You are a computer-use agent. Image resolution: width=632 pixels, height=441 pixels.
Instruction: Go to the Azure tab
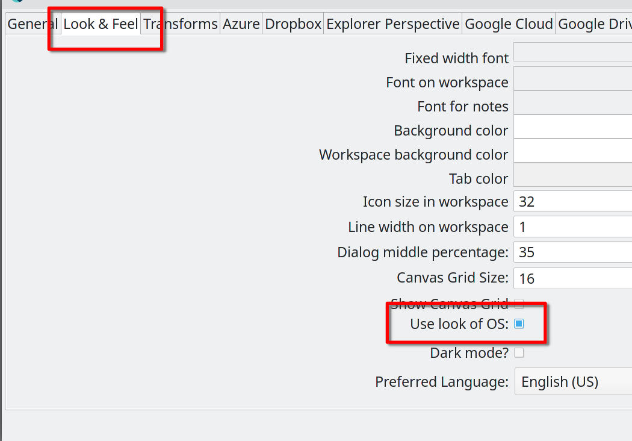[x=241, y=24]
